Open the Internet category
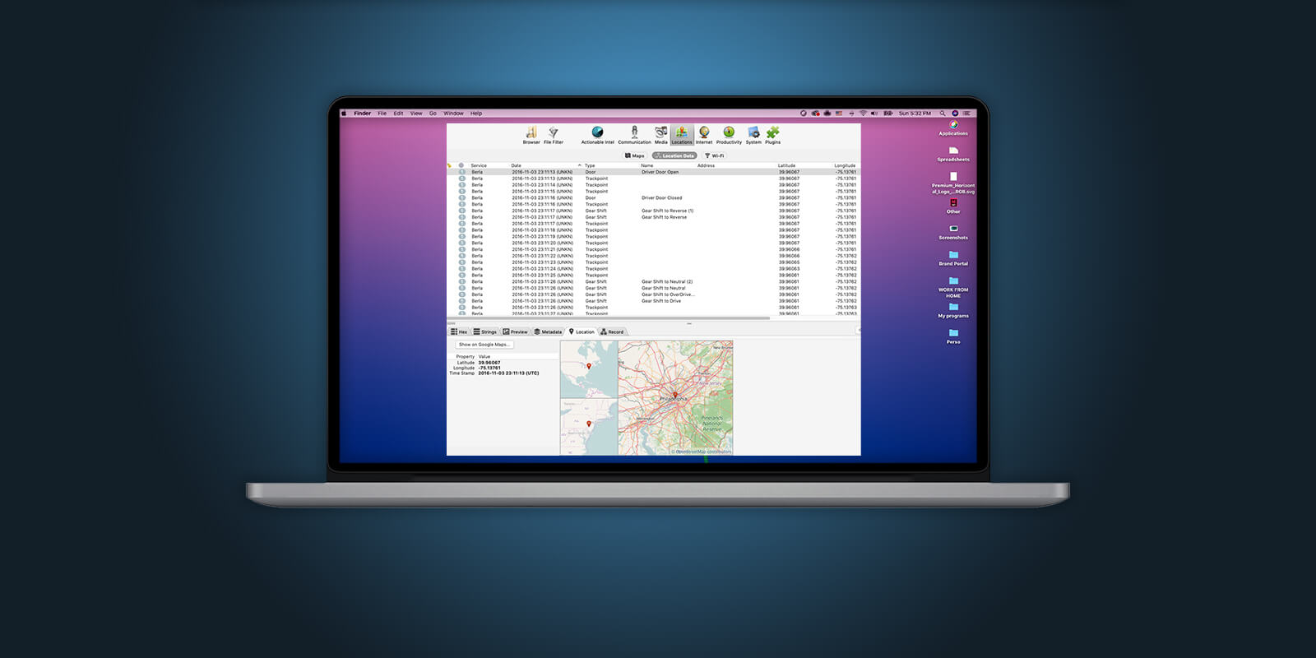This screenshot has width=1316, height=658. (x=704, y=135)
